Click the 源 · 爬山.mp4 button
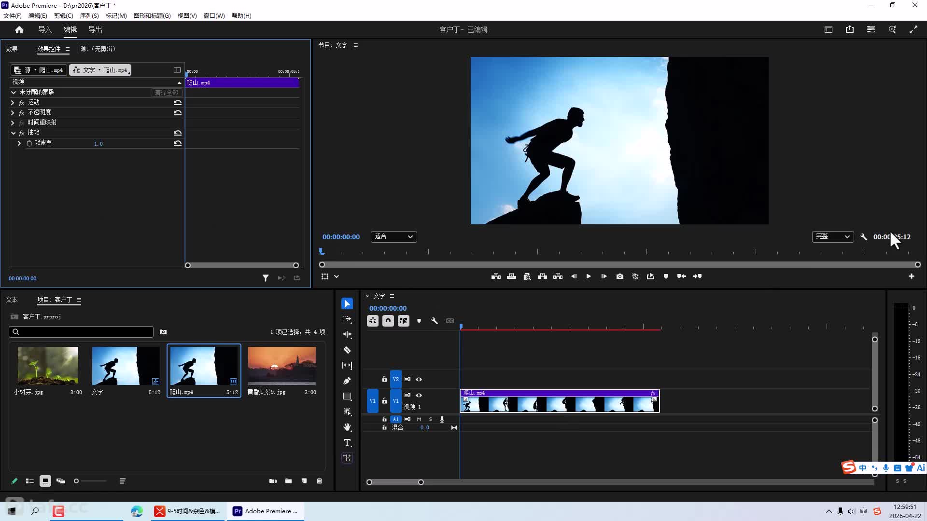The height and width of the screenshot is (521, 927). pyautogui.click(x=39, y=70)
